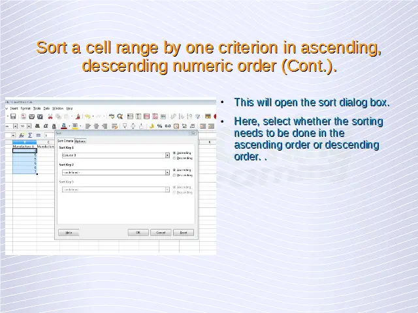Switch to the Options tab

coord(80,141)
